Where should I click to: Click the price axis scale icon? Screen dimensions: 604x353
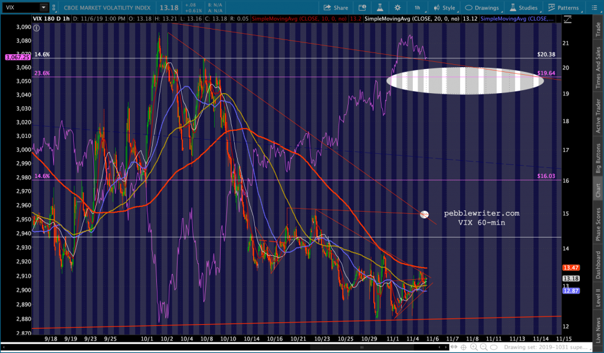click(x=567, y=20)
